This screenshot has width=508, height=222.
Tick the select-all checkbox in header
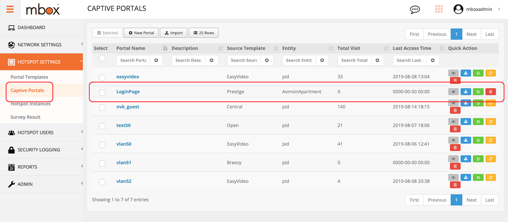pyautogui.click(x=102, y=58)
